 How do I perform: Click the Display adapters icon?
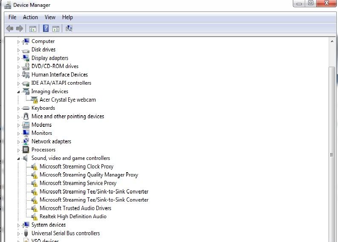[26, 58]
